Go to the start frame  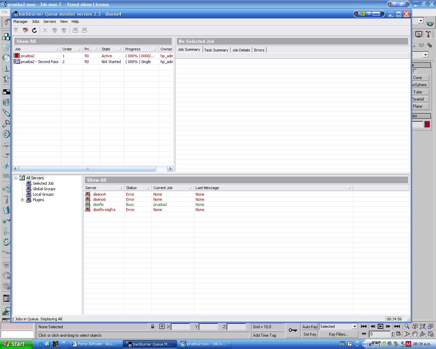(364, 327)
